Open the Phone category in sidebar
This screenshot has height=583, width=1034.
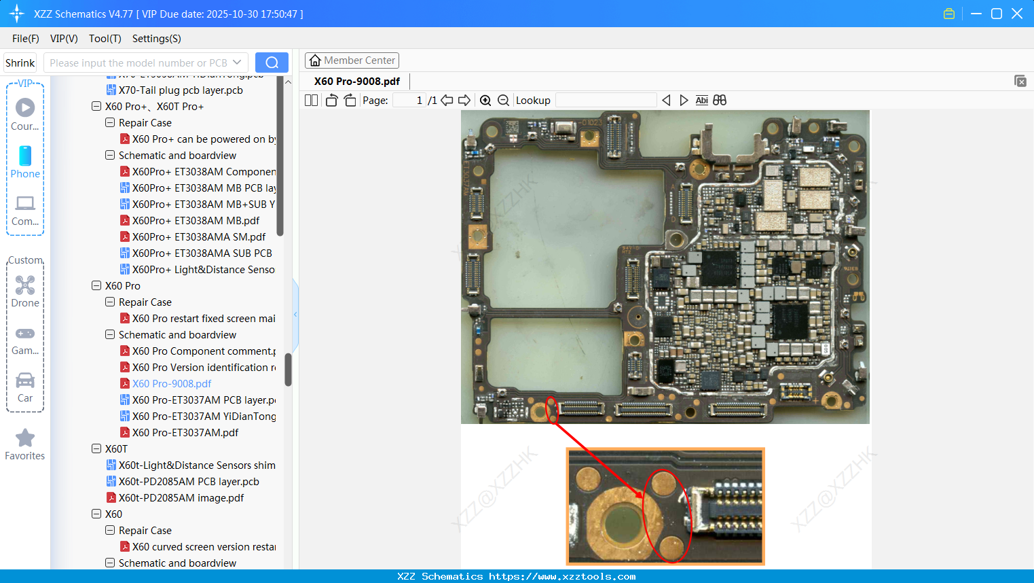25,162
